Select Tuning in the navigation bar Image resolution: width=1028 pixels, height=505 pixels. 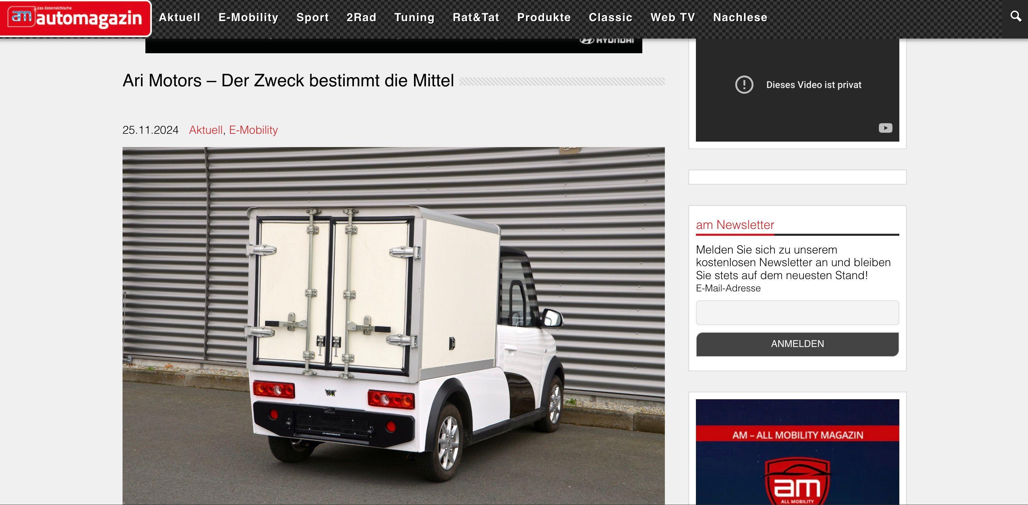point(414,17)
